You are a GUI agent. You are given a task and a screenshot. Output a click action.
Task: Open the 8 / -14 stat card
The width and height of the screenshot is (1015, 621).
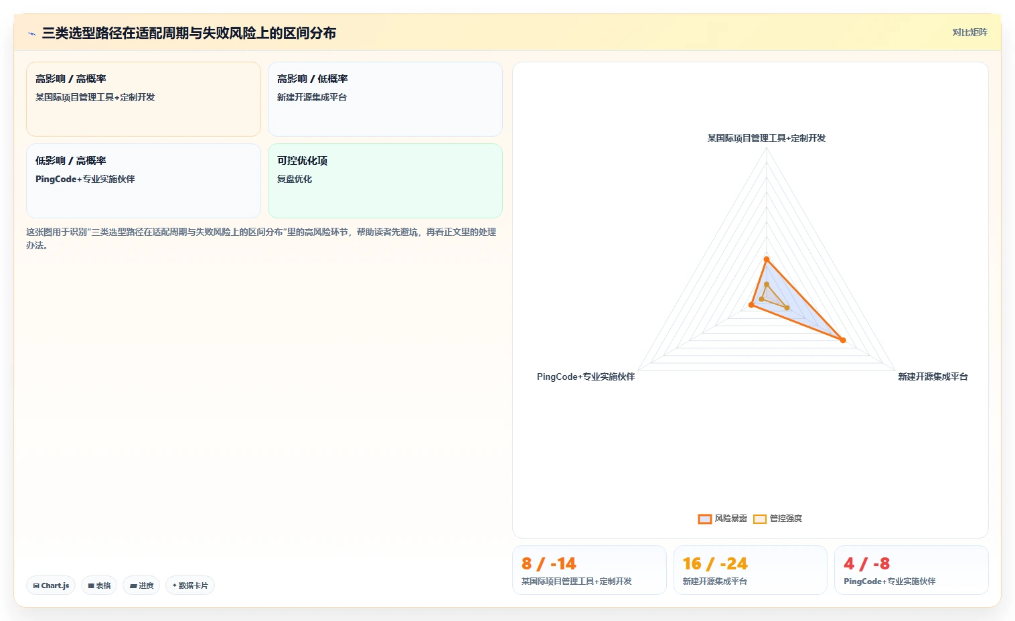[x=589, y=570]
